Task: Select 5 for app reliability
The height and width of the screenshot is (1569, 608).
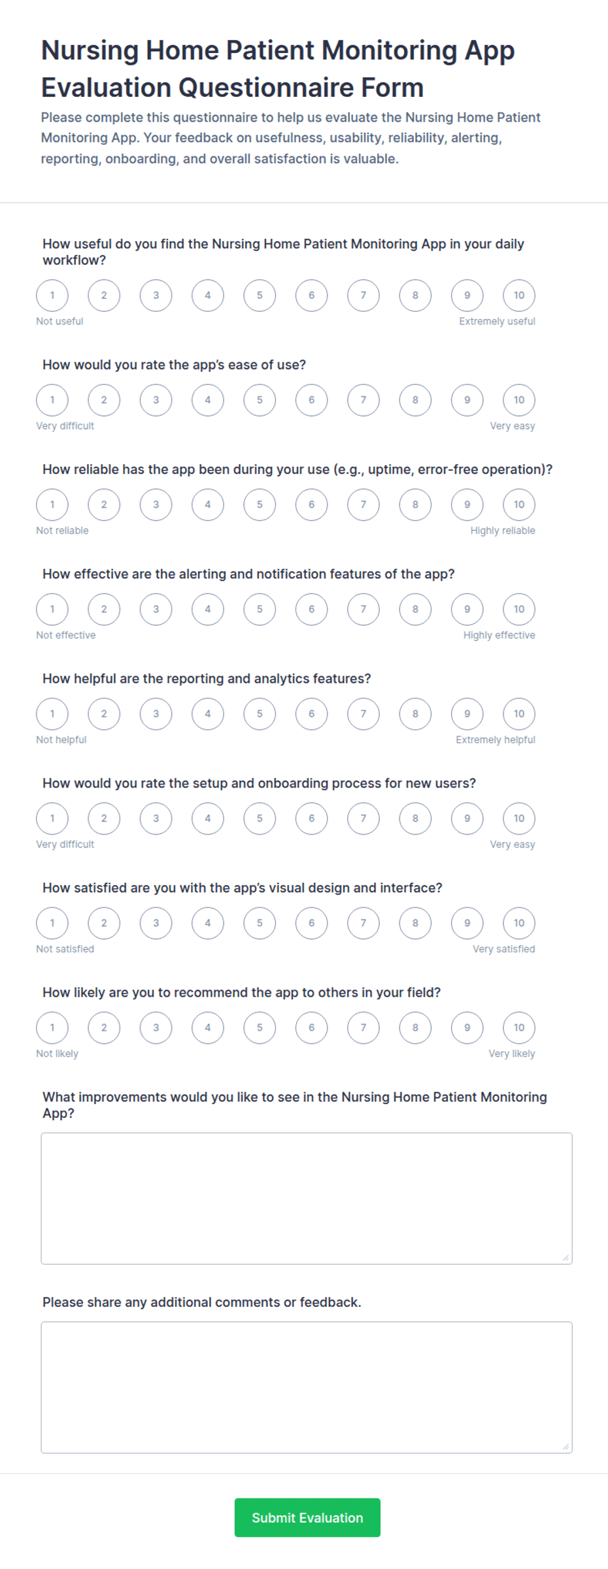Action: (x=260, y=504)
